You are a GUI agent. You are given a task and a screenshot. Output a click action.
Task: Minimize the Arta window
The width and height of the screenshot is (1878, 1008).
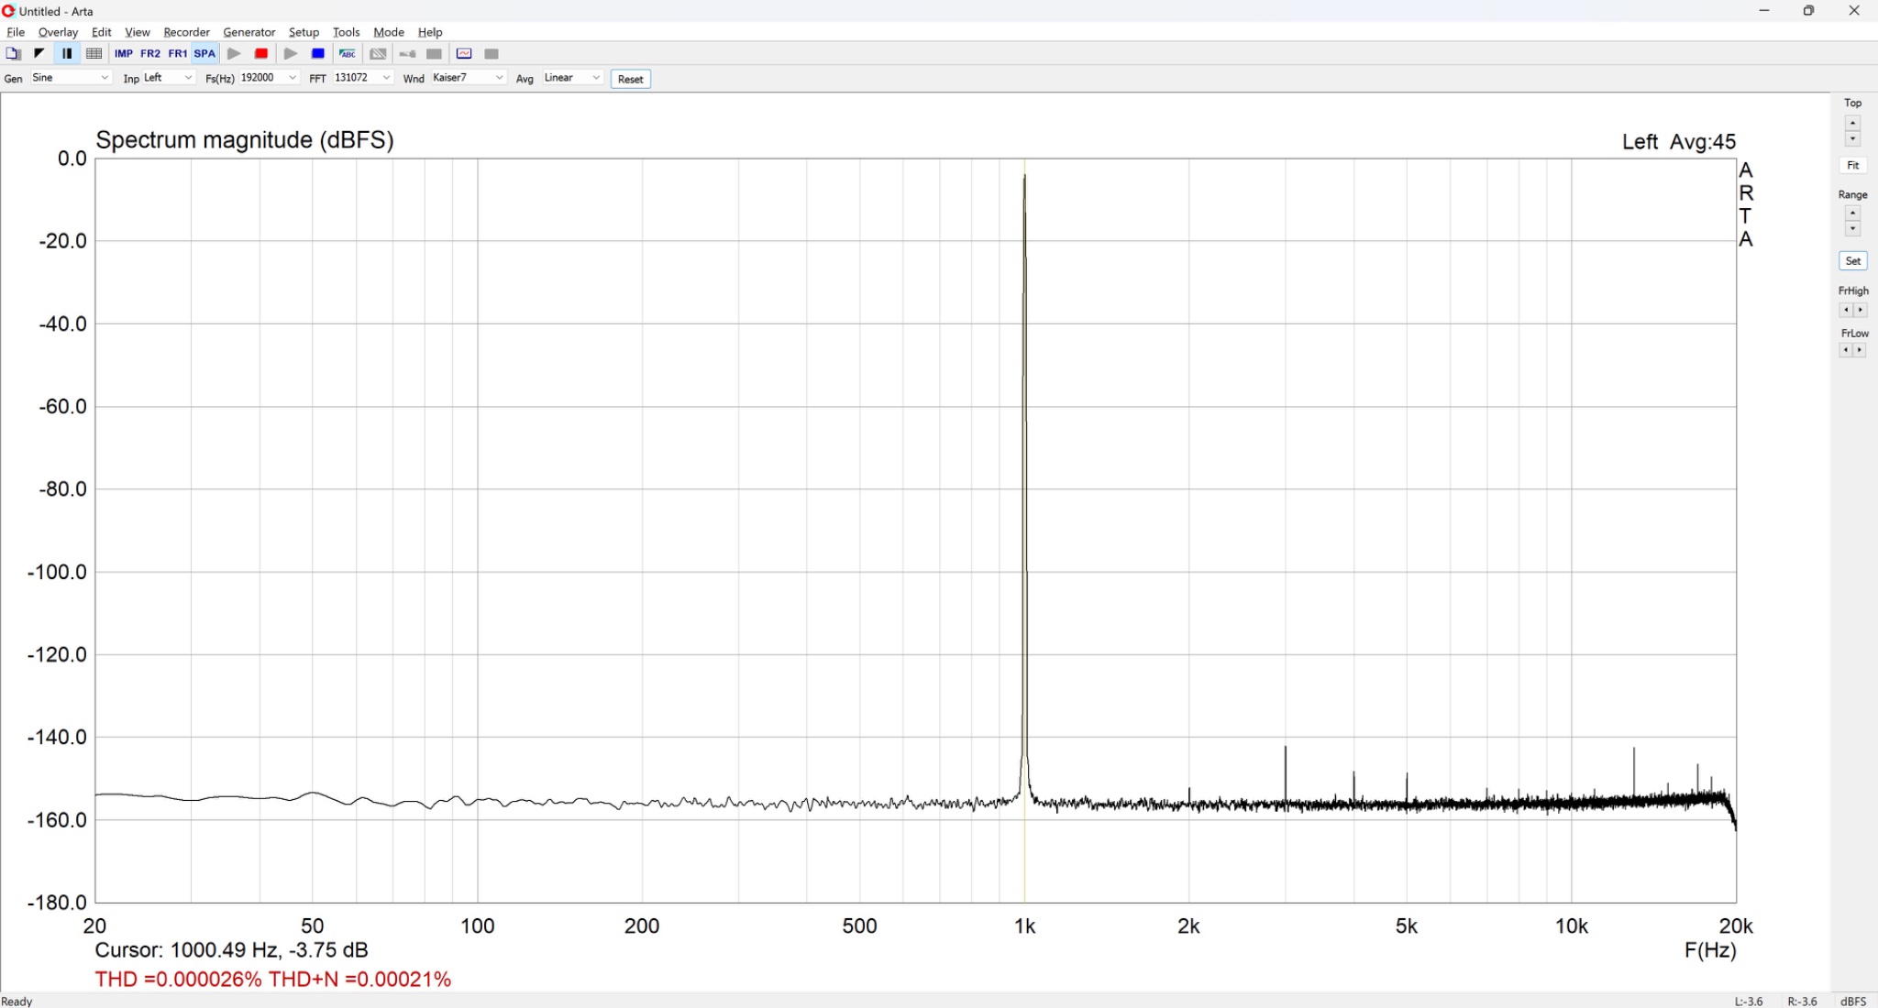coord(1763,11)
